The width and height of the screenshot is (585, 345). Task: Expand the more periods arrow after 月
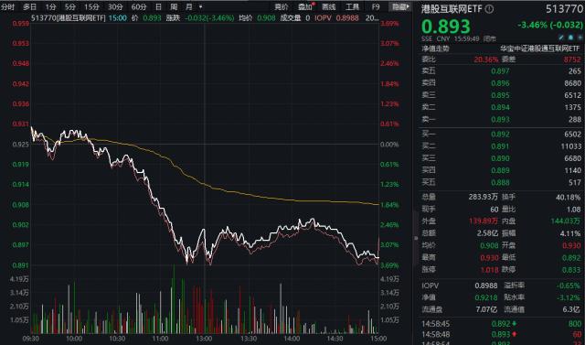pos(201,6)
